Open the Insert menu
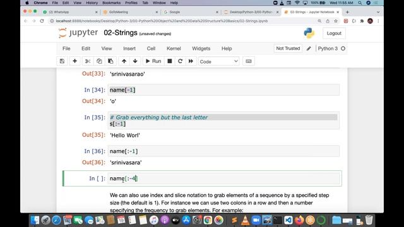Image resolution: width=404 pixels, height=227 pixels. [129, 49]
